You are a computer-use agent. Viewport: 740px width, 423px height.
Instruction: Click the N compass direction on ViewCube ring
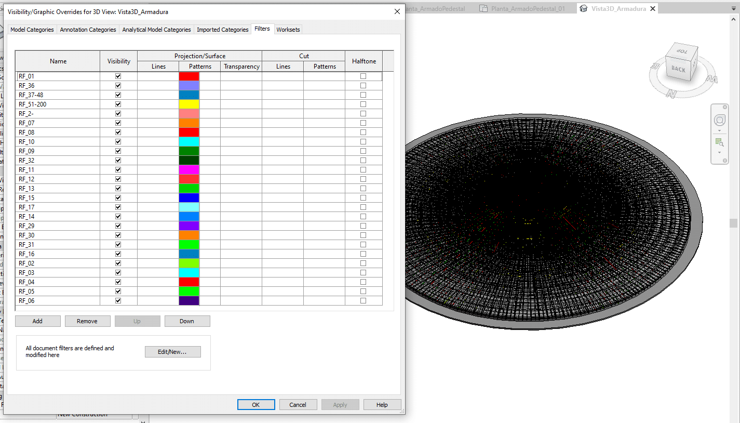point(671,94)
